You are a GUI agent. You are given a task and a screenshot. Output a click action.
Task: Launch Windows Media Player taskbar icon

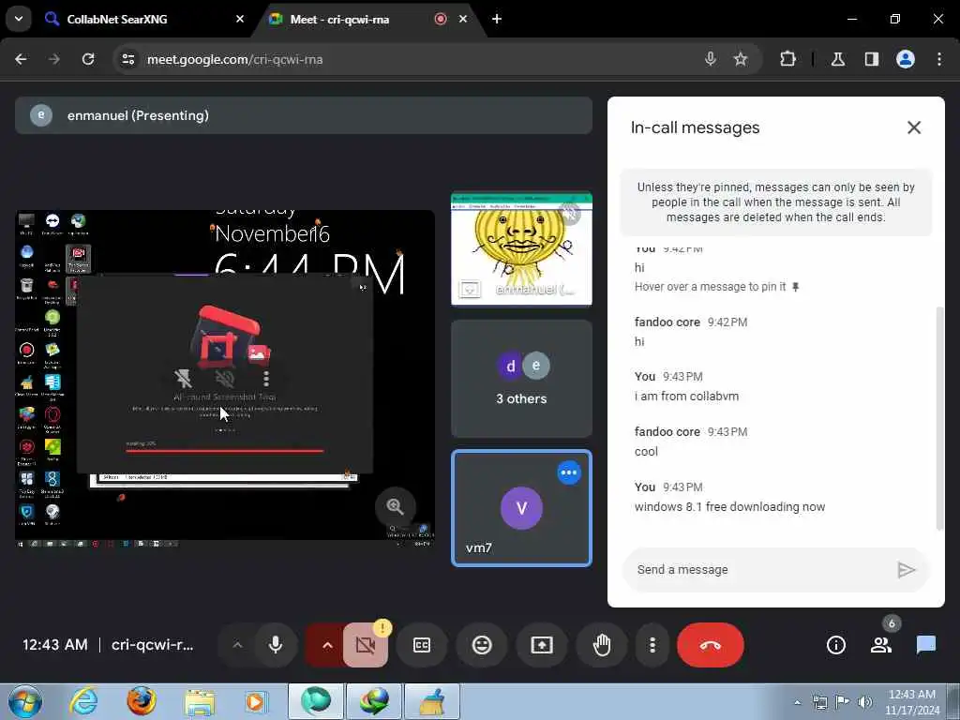(256, 701)
